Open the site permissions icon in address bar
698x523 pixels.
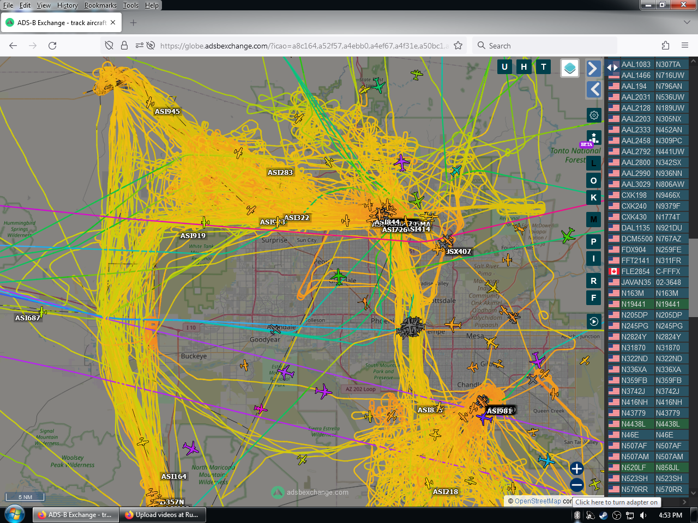tap(140, 46)
